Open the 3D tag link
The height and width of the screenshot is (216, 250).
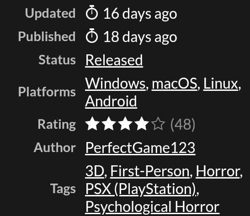pyautogui.click(x=95, y=171)
